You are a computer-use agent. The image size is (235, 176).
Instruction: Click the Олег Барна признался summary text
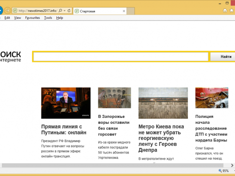pyautogui.click(x=209, y=153)
